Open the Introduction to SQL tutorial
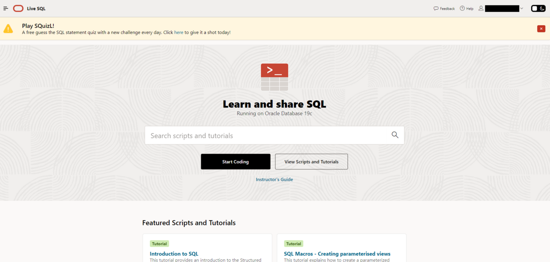Image resolution: width=550 pixels, height=262 pixels. tap(174, 254)
